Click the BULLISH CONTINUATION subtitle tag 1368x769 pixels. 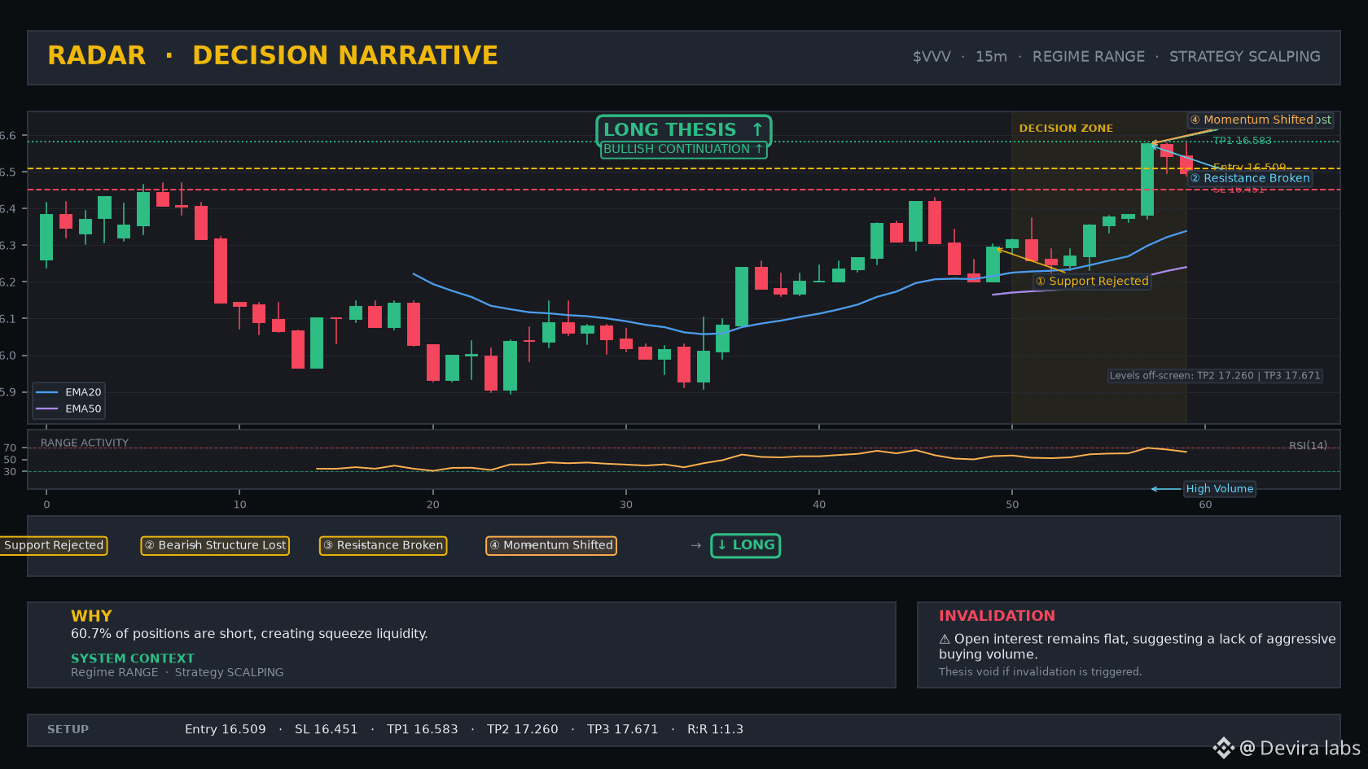coord(684,149)
